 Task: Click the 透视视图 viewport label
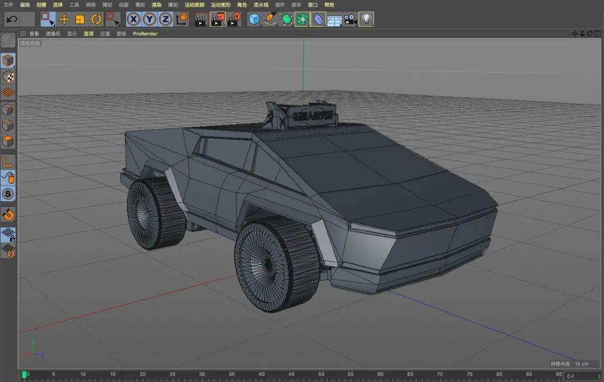tap(30, 43)
